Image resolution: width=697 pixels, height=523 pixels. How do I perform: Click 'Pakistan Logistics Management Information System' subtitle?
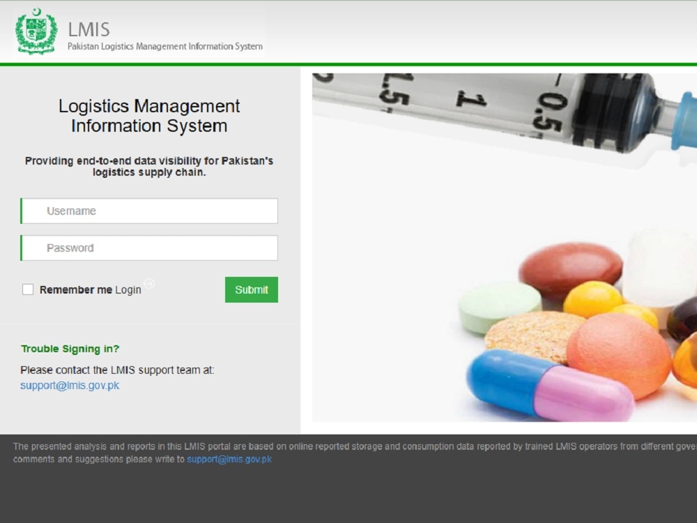(x=165, y=46)
